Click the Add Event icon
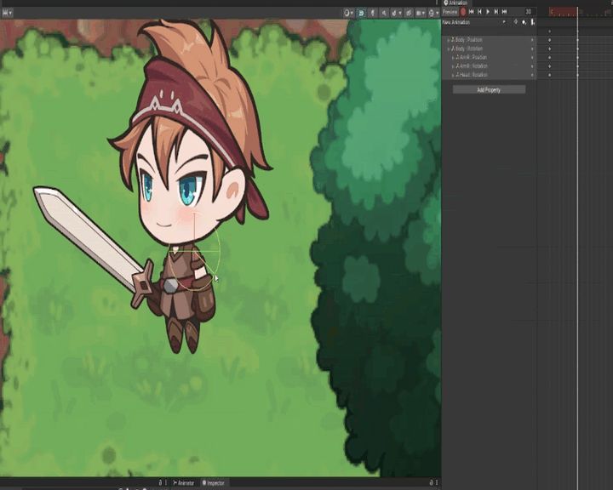613x490 pixels. [532, 22]
